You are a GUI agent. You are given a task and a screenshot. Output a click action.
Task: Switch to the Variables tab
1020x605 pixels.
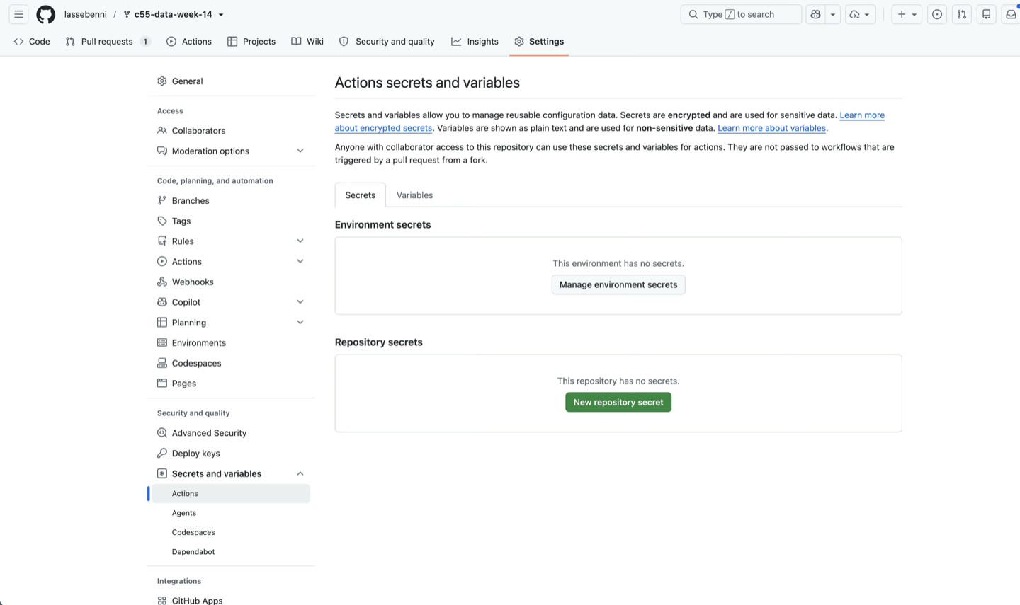(x=415, y=195)
